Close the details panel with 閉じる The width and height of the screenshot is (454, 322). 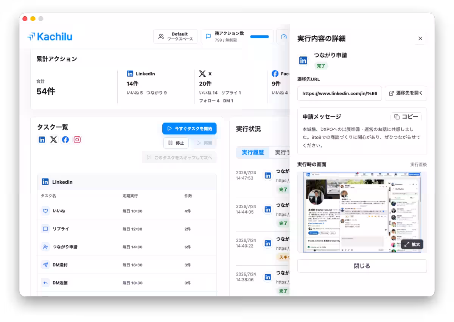point(362,266)
